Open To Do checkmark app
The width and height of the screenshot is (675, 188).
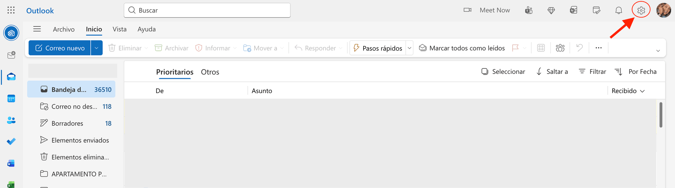point(11,141)
